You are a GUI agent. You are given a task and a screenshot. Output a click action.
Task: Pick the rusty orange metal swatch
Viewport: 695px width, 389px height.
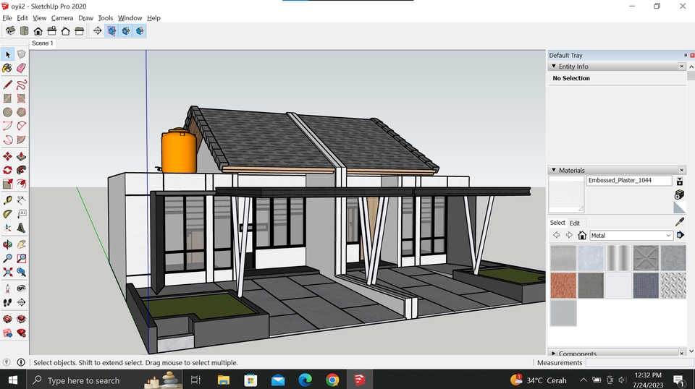[x=563, y=285]
